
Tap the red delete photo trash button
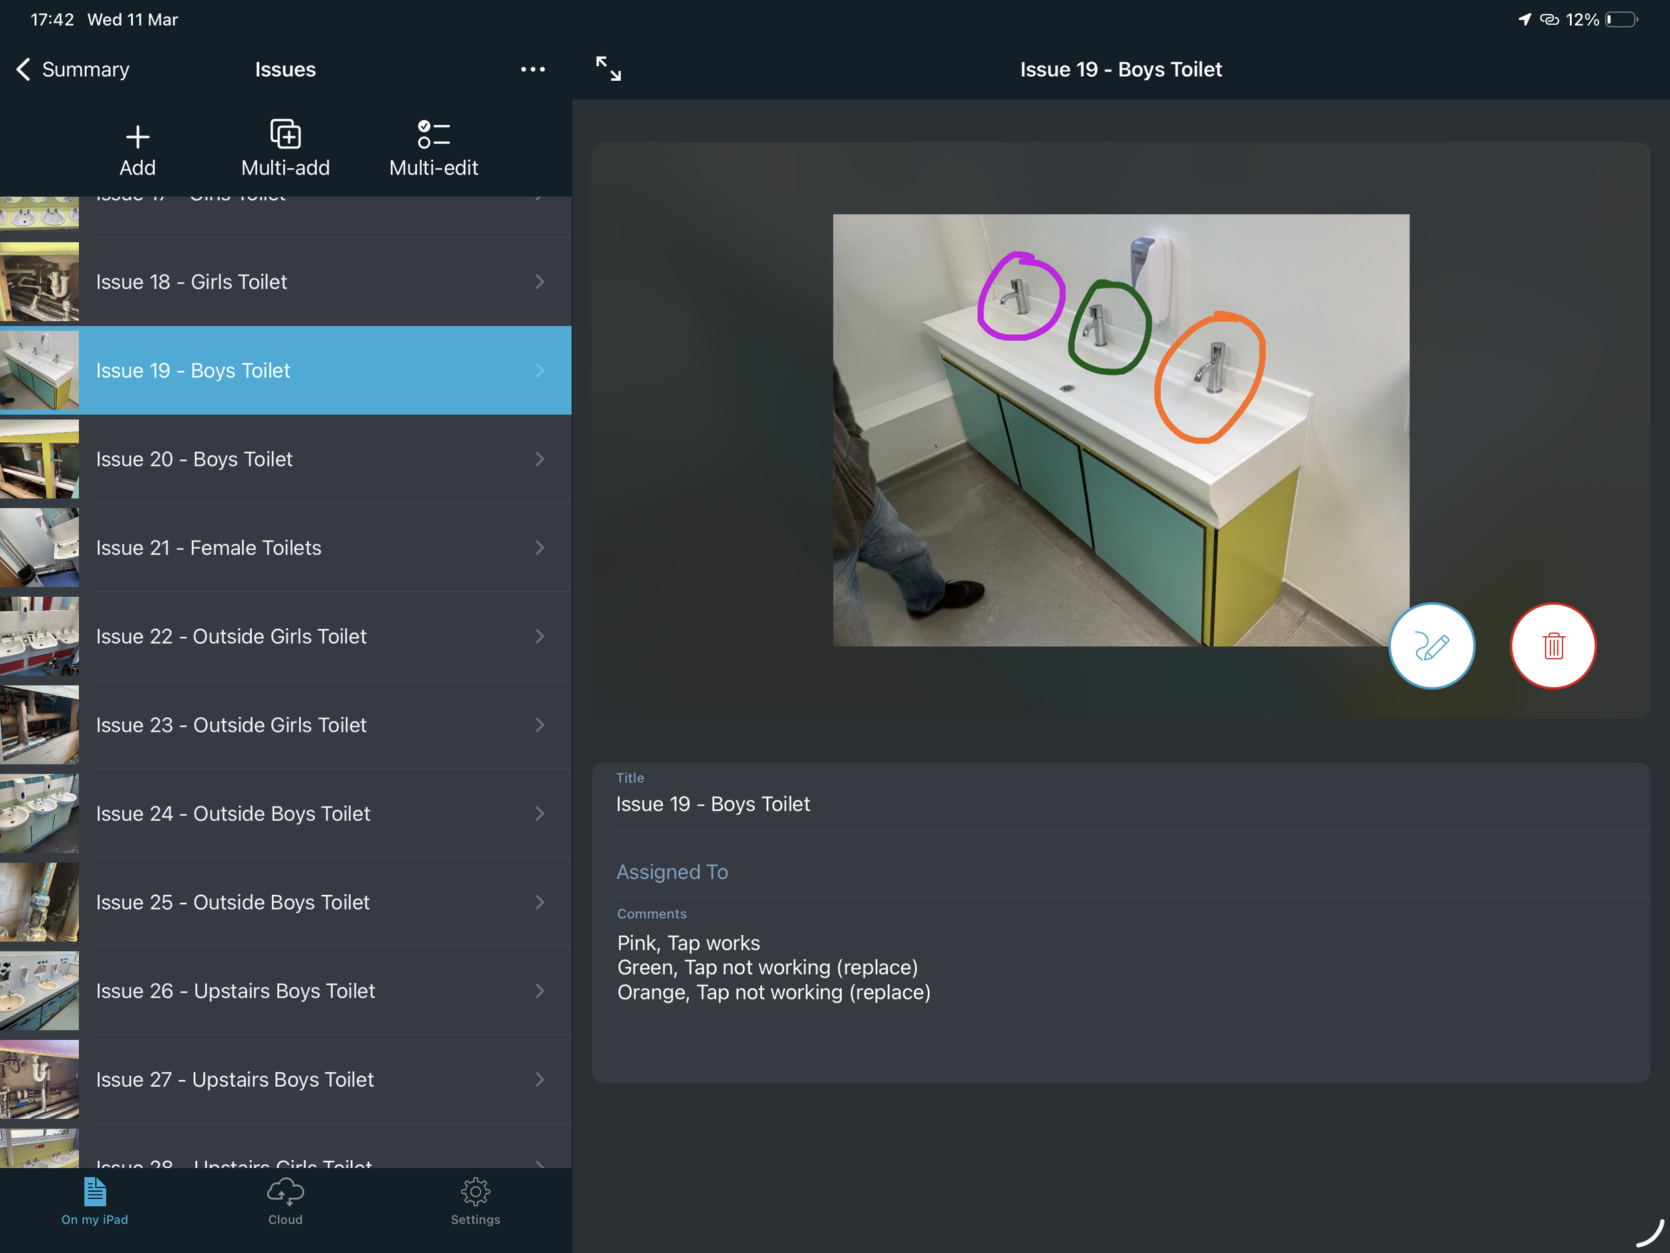coord(1552,646)
